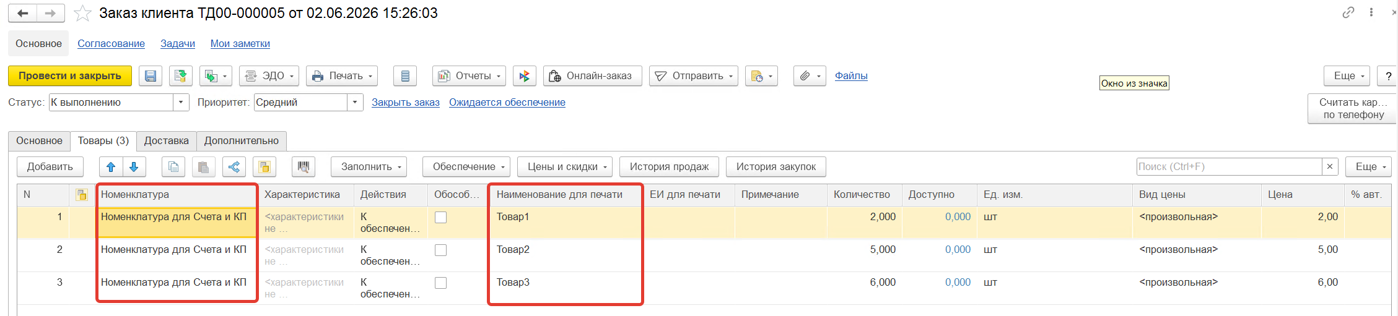Move row up with blue arrow
Image resolution: width=1398 pixels, height=316 pixels.
tap(111, 167)
